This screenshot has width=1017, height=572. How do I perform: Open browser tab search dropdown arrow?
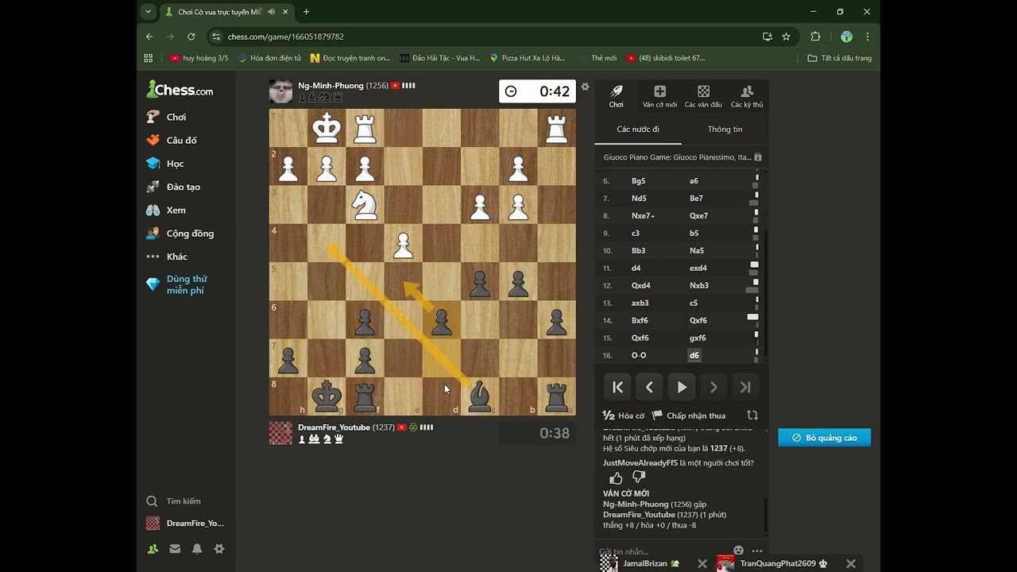148,12
